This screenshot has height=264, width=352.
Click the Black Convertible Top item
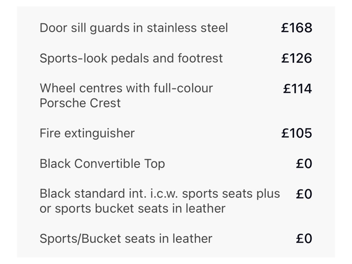click(102, 164)
